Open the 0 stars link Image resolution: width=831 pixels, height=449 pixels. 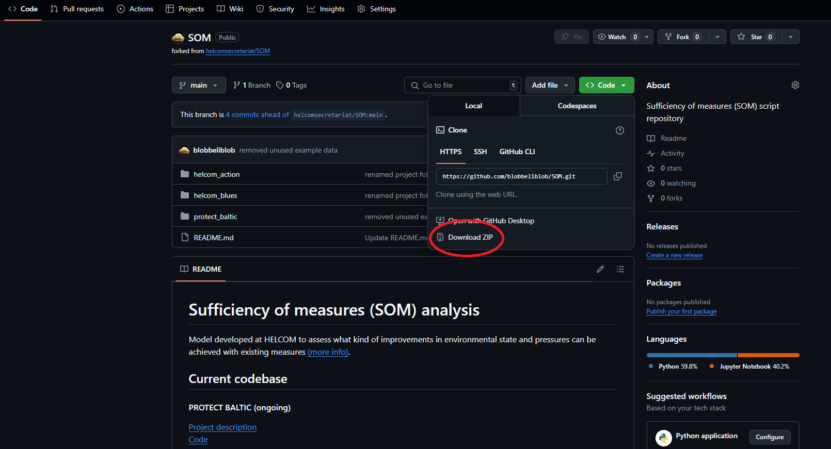(x=665, y=168)
